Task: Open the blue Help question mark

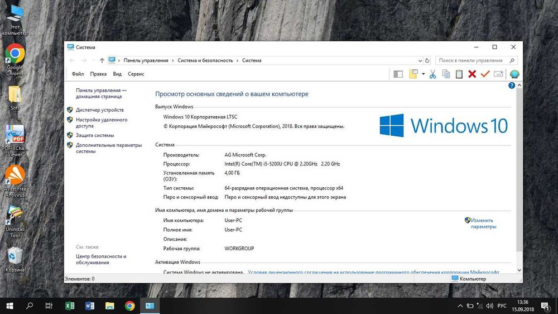Action: [x=511, y=85]
